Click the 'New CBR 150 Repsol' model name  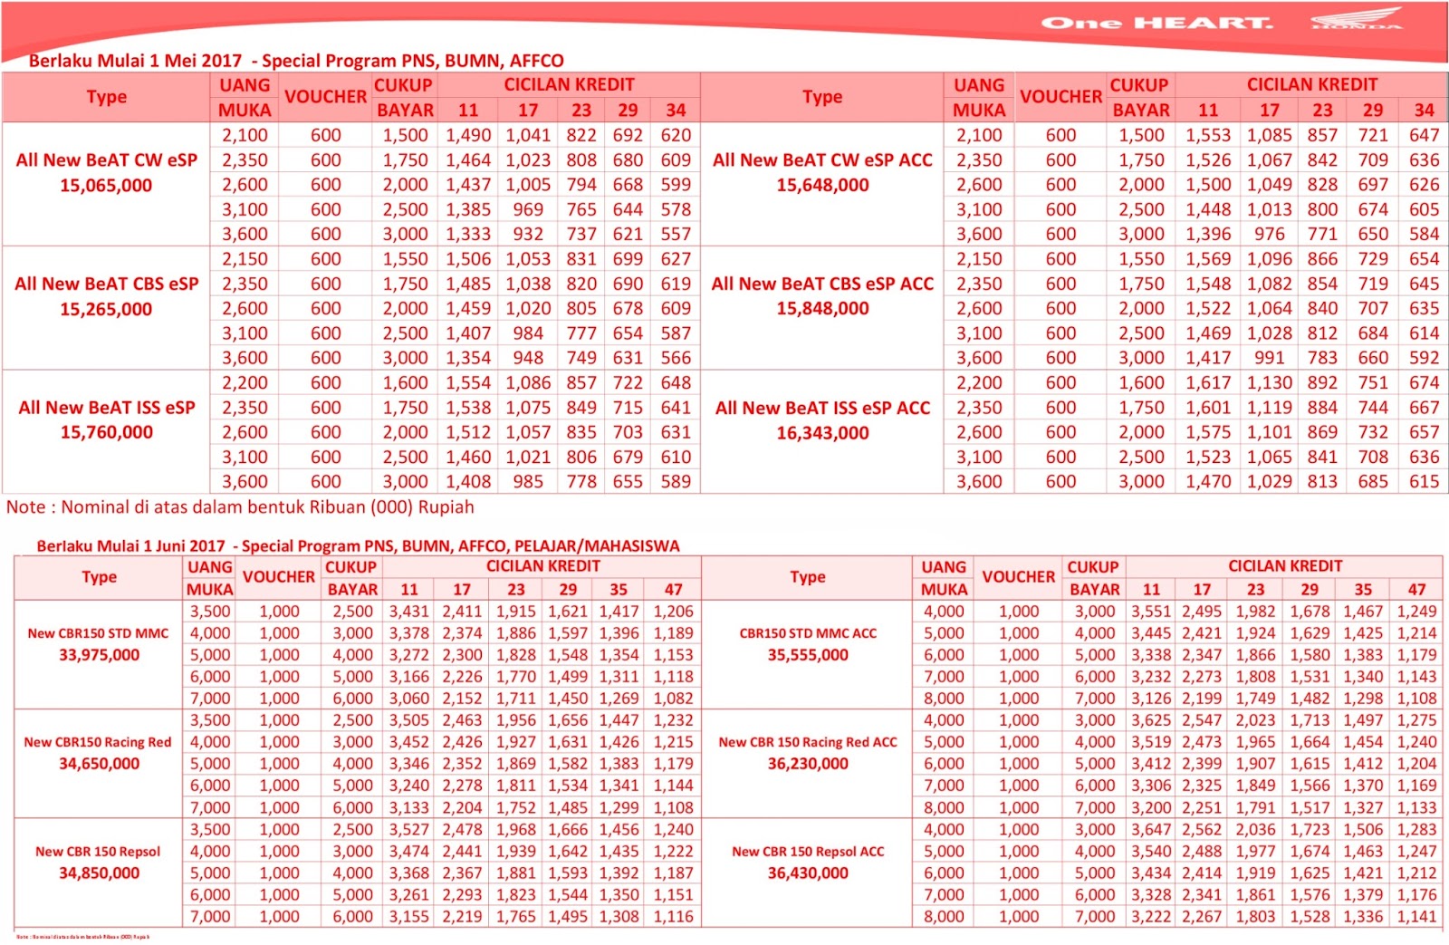click(x=98, y=852)
